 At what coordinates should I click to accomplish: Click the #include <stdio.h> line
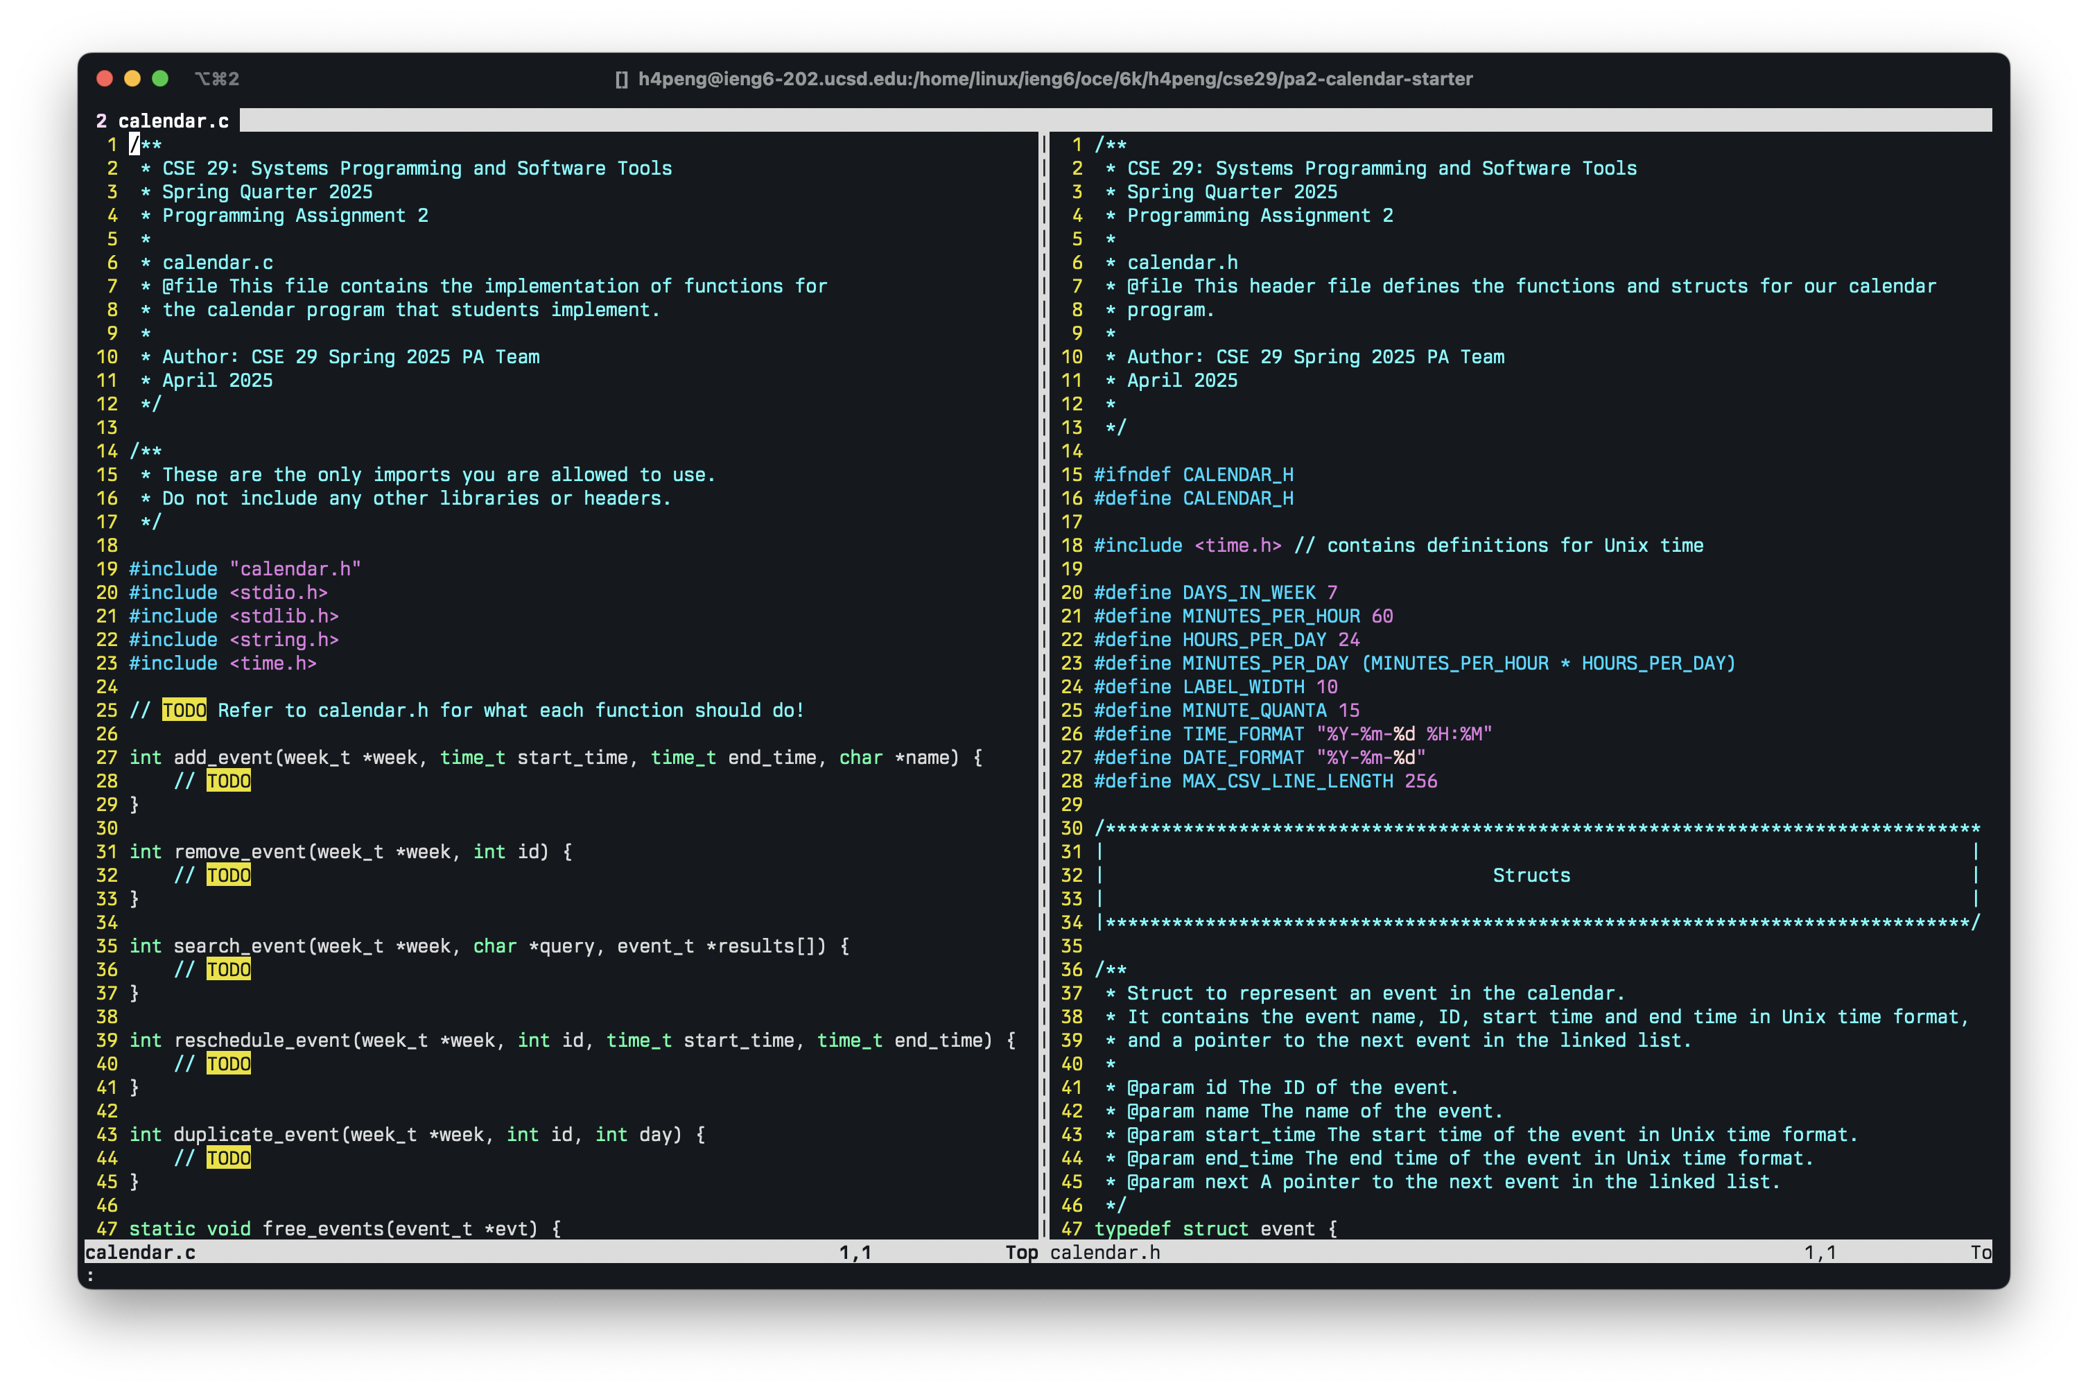(x=228, y=592)
